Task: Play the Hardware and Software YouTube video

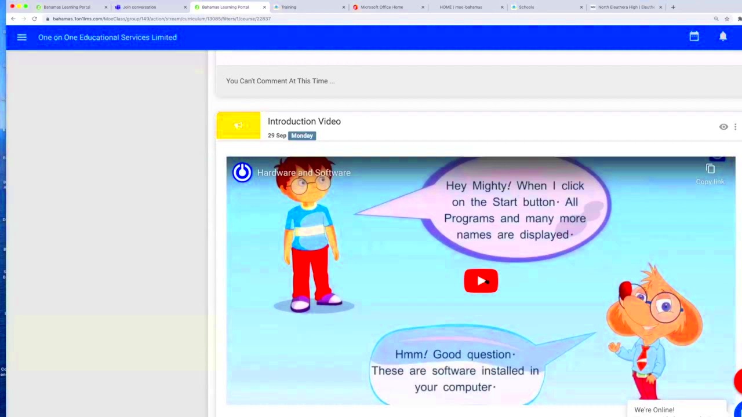Action: point(481,281)
